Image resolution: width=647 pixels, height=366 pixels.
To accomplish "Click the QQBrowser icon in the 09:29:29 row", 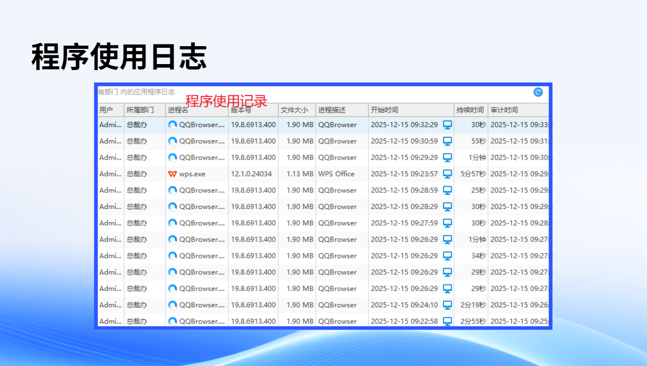I will (x=172, y=157).
